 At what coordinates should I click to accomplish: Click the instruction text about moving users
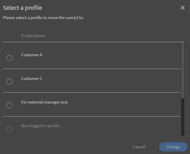(x=43, y=18)
